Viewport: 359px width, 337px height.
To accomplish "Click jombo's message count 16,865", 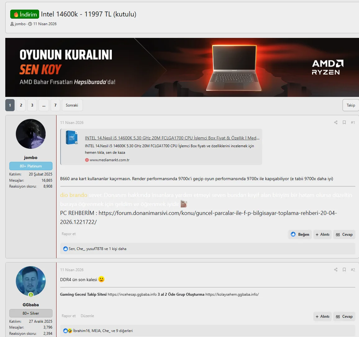I will point(47,180).
